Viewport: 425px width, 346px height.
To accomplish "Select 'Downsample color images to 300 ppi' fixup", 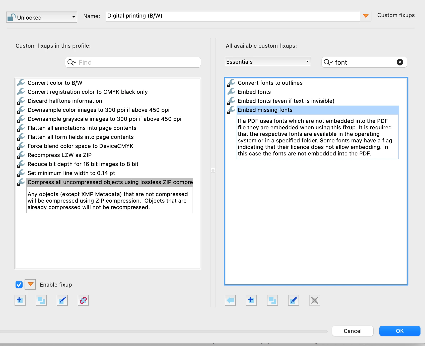I will coord(98,110).
